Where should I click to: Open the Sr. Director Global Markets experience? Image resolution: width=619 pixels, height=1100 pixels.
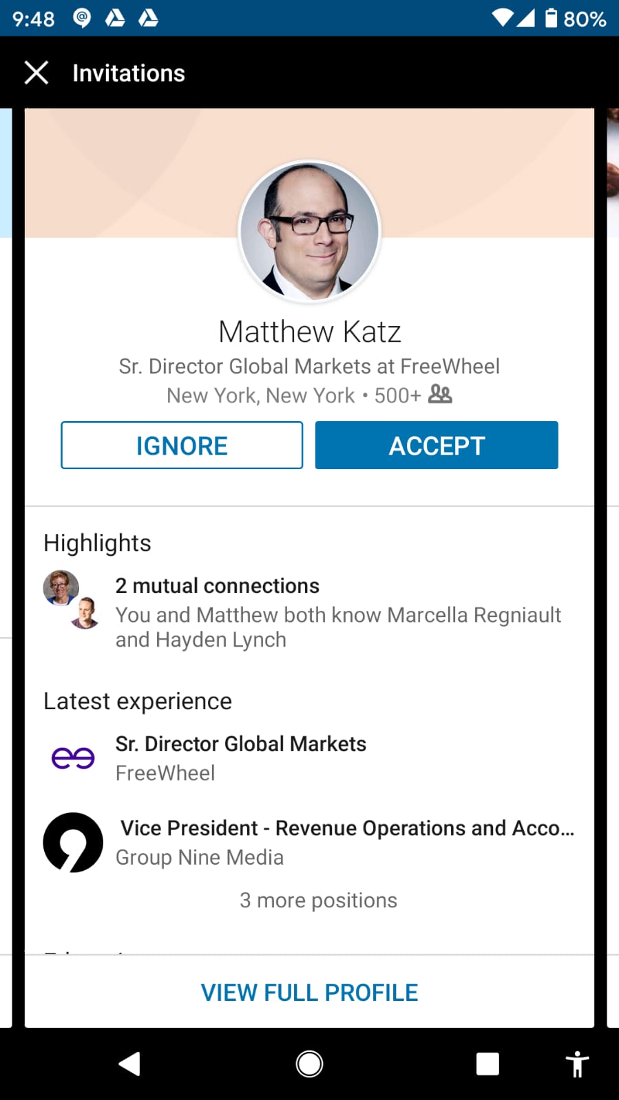(241, 744)
